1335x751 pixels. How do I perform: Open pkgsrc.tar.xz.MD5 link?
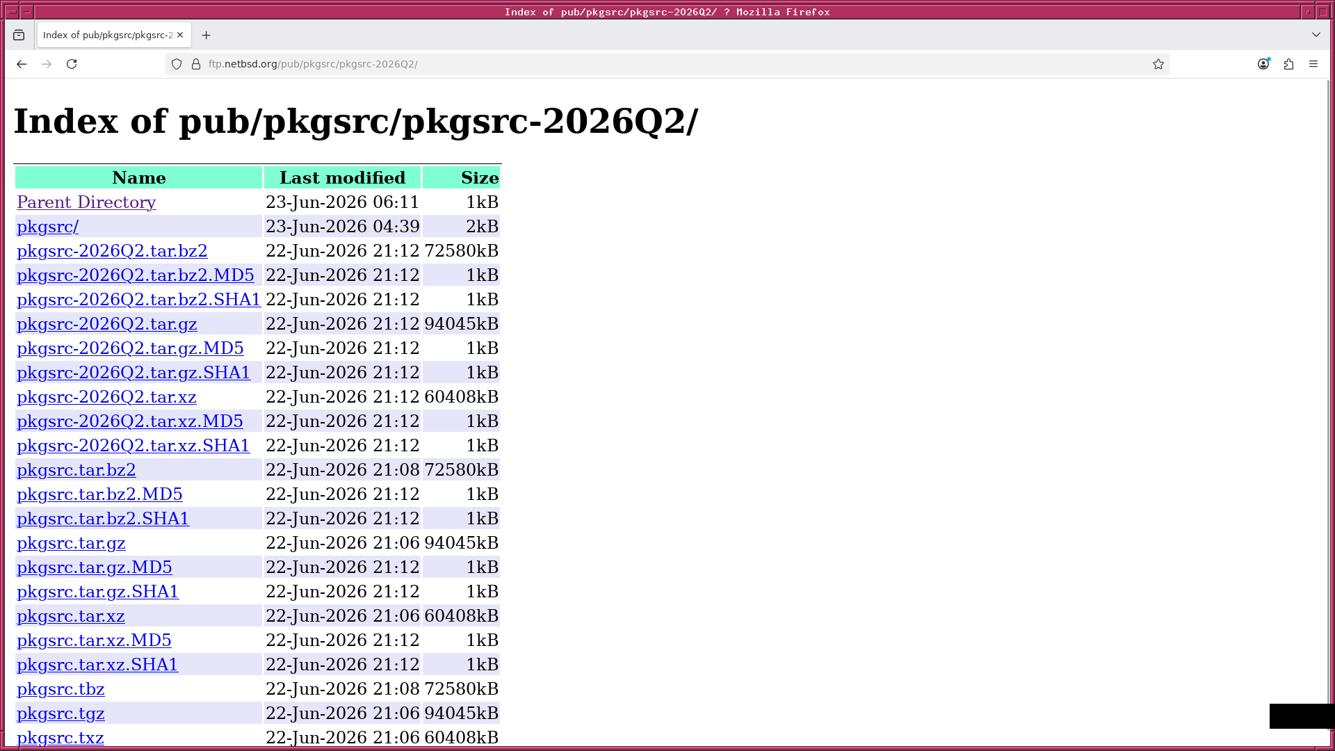click(94, 640)
